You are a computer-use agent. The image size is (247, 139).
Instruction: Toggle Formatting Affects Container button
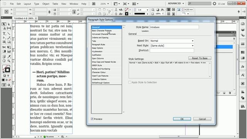click(x=4, y=76)
